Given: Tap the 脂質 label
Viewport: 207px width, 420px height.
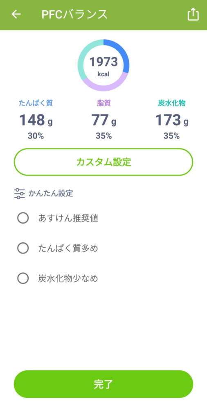Looking at the screenshot, I should point(103,103).
